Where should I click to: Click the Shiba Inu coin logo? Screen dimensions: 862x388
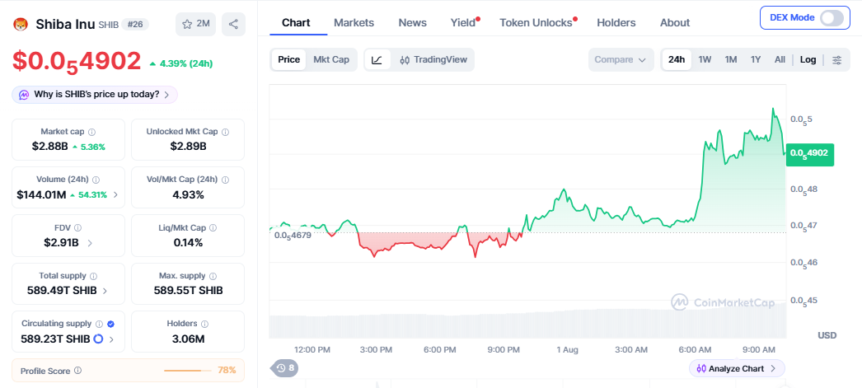click(21, 24)
